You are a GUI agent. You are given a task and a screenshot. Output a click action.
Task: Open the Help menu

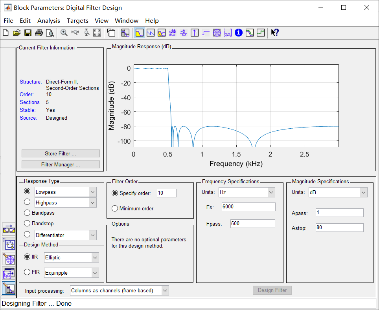click(x=152, y=21)
